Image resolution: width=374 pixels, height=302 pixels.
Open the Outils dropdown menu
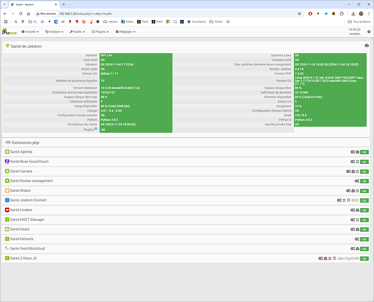[77, 31]
